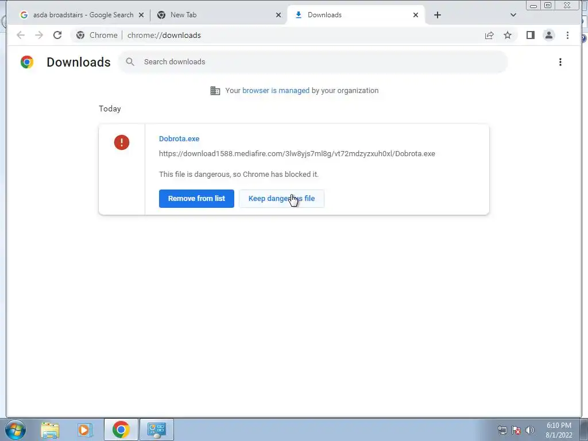588x441 pixels.
Task: Click the volume speaker tray icon
Action: [x=530, y=430]
